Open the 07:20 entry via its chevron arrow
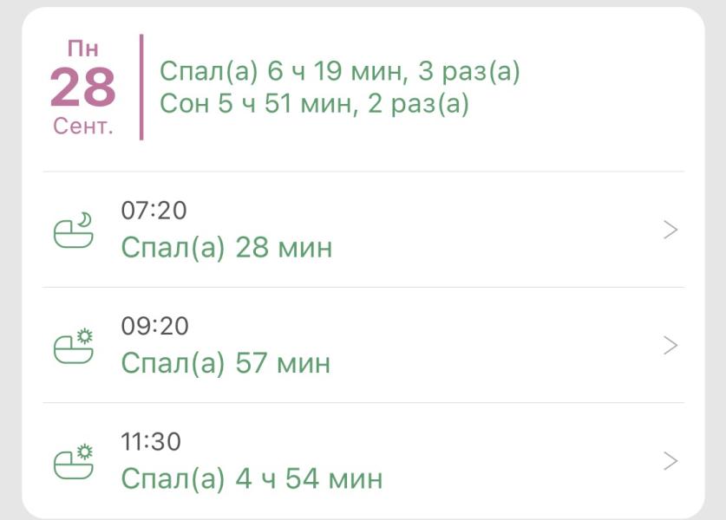The width and height of the screenshot is (726, 520). pyautogui.click(x=670, y=230)
